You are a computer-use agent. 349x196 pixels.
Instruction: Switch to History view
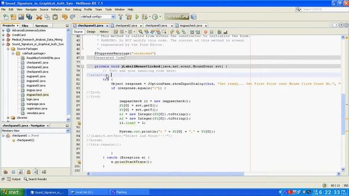click(104, 32)
